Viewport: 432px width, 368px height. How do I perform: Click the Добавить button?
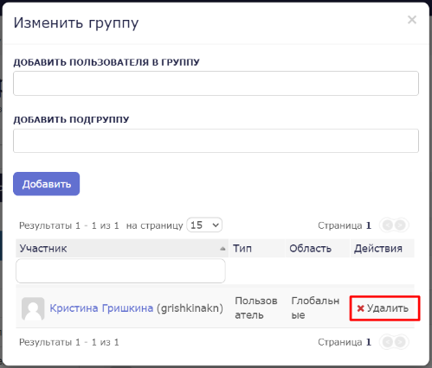click(x=47, y=184)
